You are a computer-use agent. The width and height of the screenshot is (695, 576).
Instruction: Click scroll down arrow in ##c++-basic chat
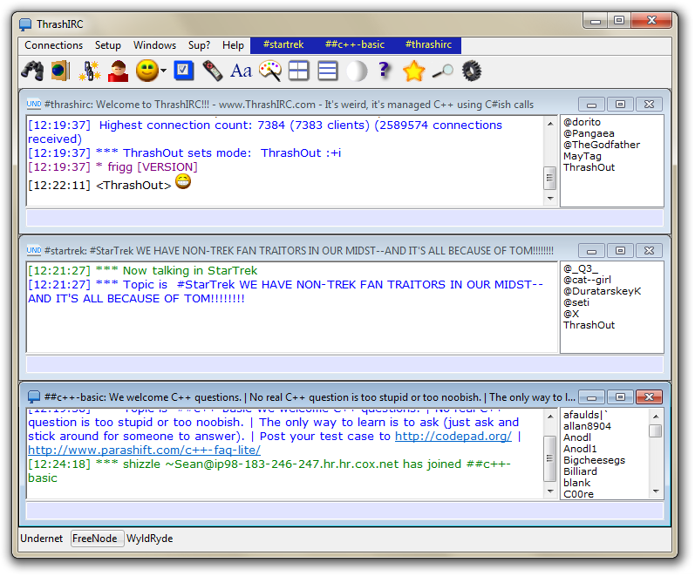click(x=550, y=491)
